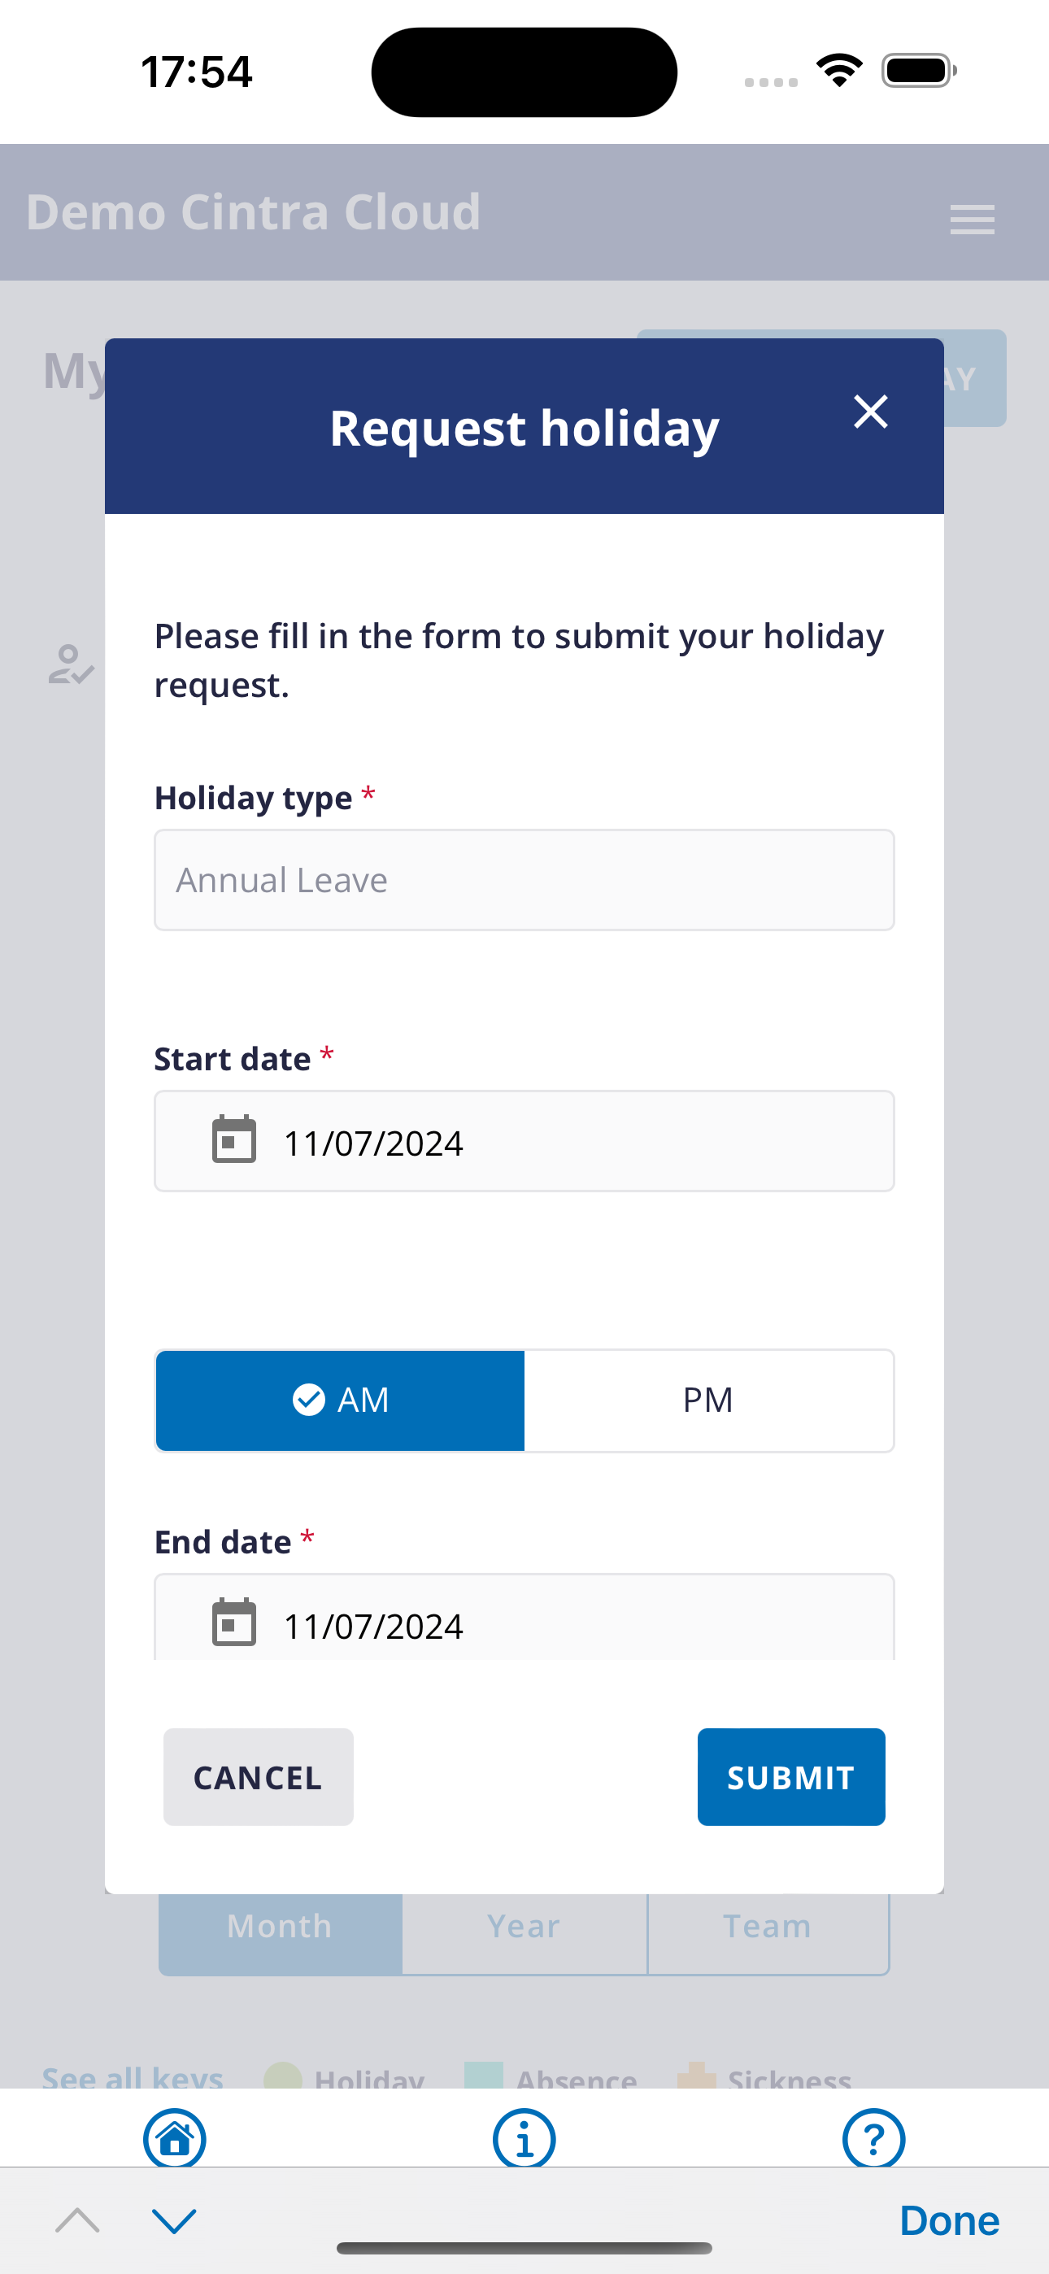The width and height of the screenshot is (1049, 2274).
Task: Close the Request holiday dialog with X
Action: point(871,412)
